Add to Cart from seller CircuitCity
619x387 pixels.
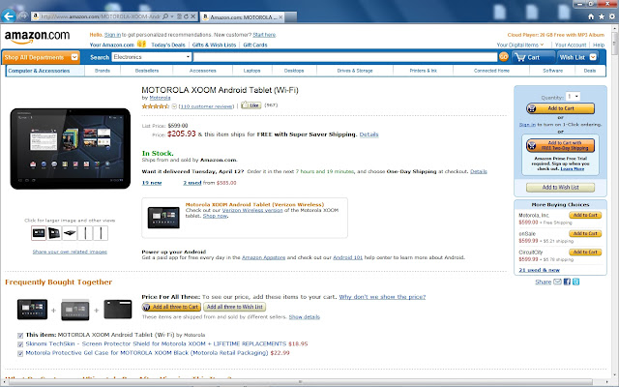(x=585, y=252)
